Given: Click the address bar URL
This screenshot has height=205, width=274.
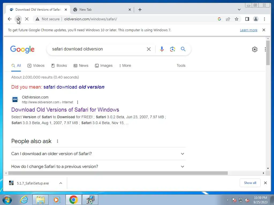Looking at the screenshot, I should (x=90, y=19).
